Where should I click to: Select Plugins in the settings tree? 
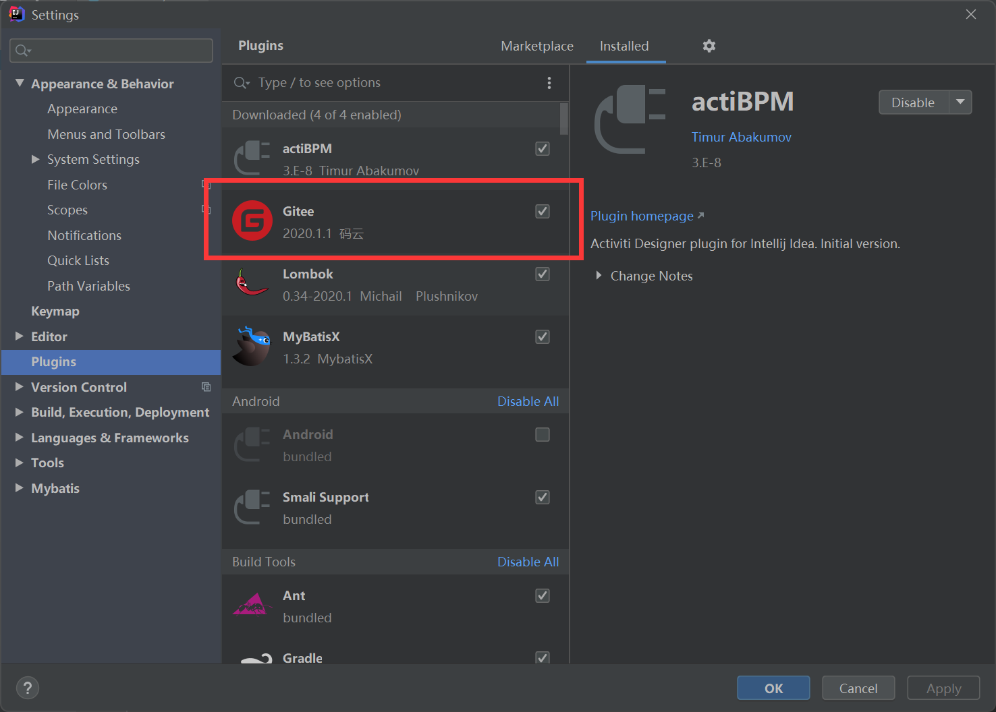click(111, 362)
